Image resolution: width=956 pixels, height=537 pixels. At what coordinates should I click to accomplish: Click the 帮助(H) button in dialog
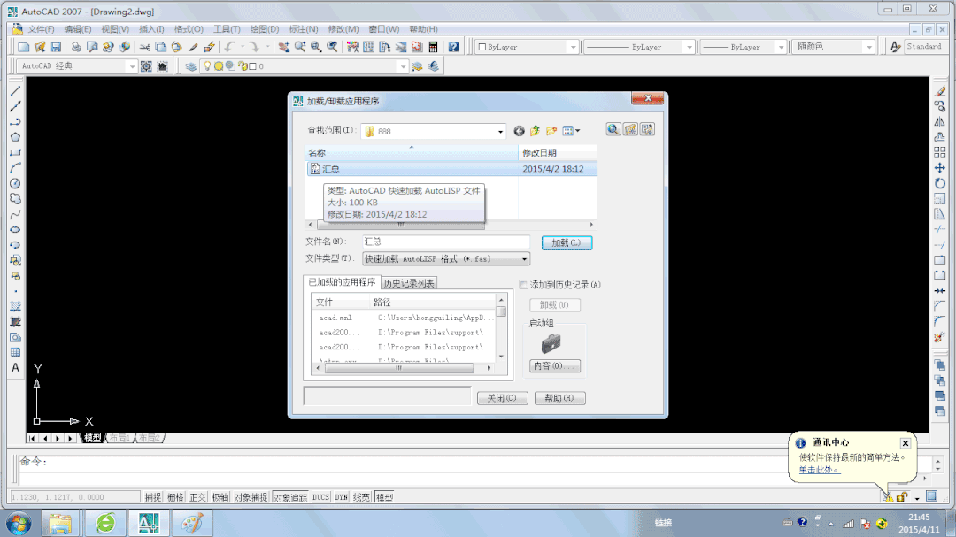(559, 398)
